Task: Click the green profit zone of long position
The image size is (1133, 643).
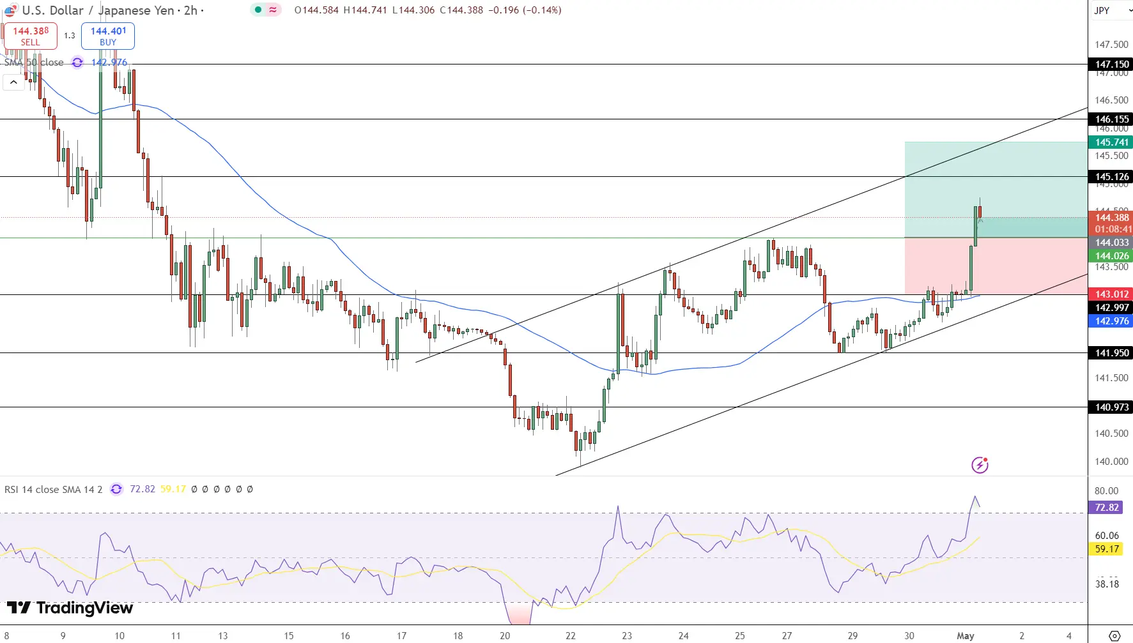Action: (996, 190)
